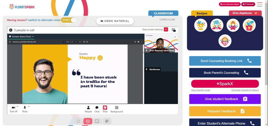Print the PDF document
Screen dimensions: 268x126
[138, 42]
